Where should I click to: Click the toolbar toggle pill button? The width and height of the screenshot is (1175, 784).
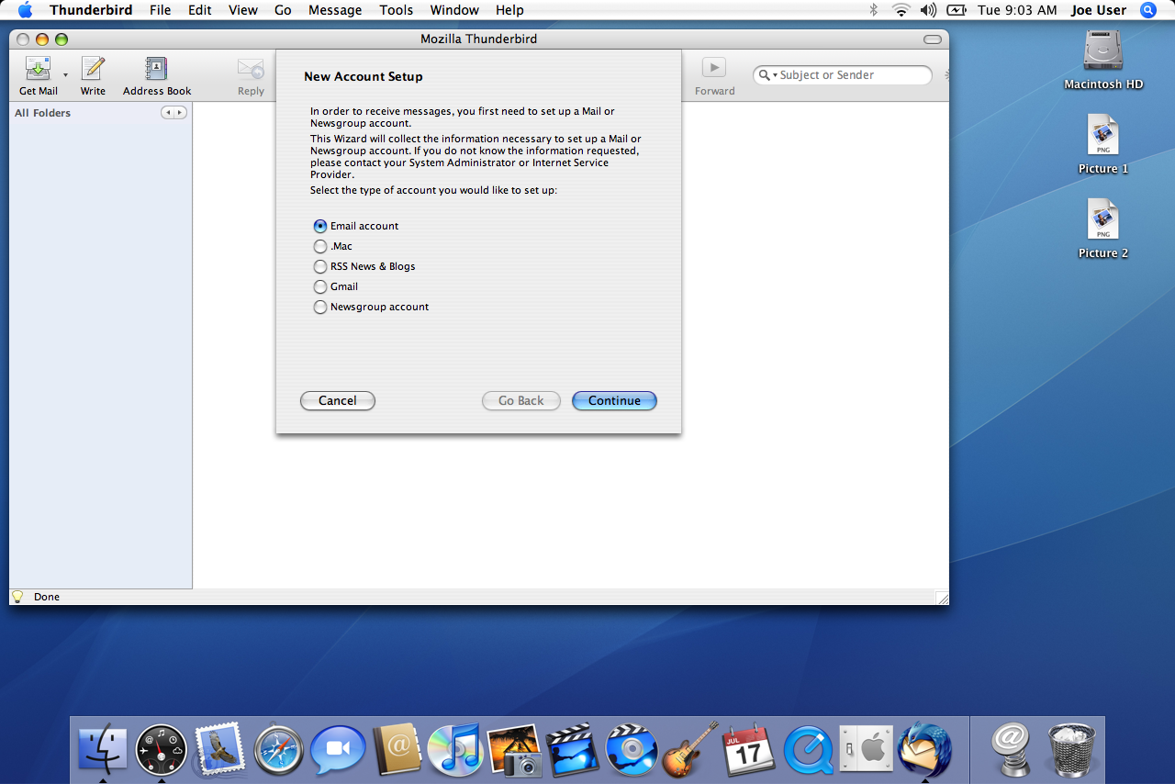coord(933,39)
